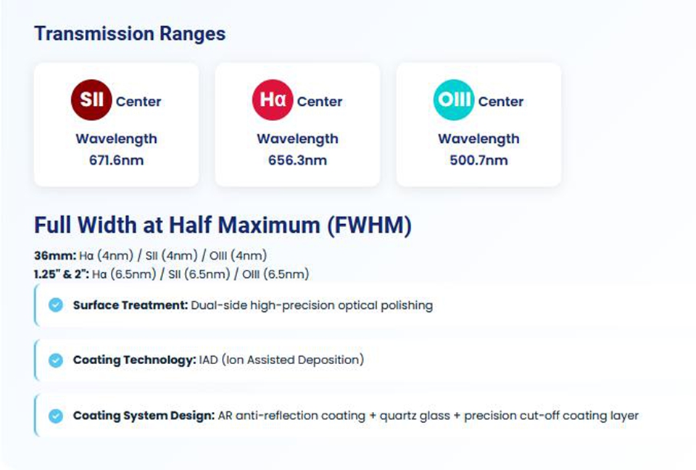Click the checkmark icon beside Coating Technology

[x=56, y=360]
